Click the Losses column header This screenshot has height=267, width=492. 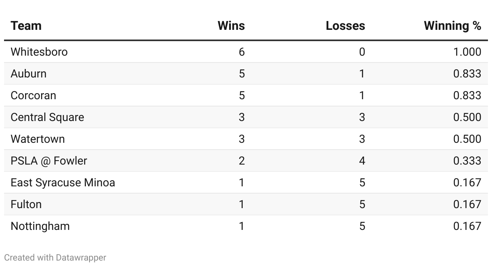pyautogui.click(x=345, y=26)
